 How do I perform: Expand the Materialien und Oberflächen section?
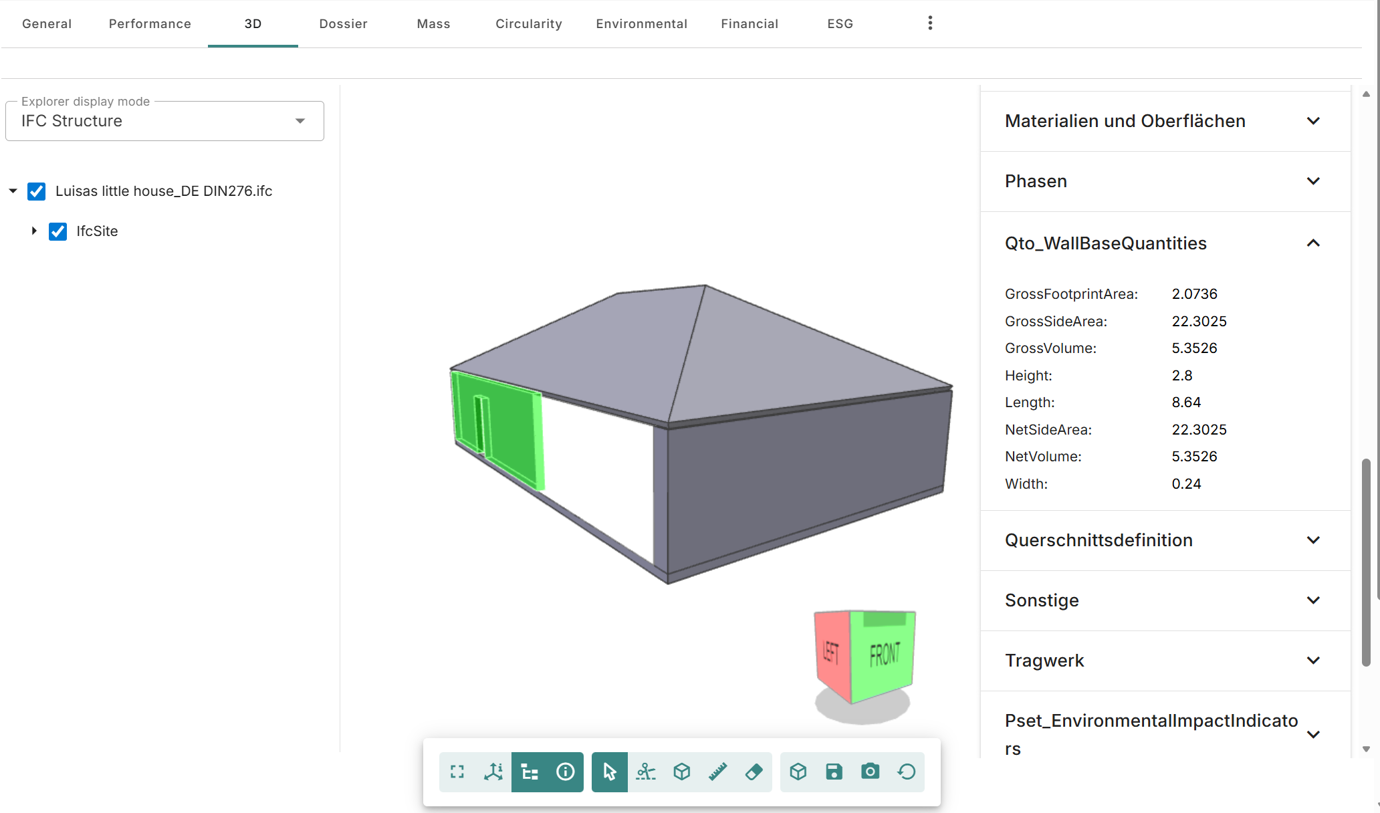[x=1313, y=121]
